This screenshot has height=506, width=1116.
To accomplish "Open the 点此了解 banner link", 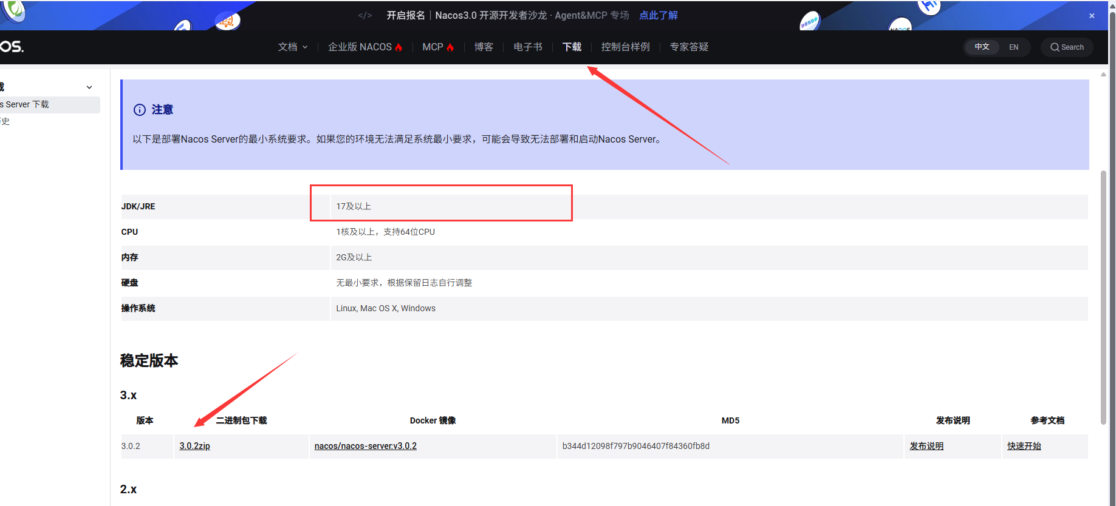I will [x=658, y=15].
